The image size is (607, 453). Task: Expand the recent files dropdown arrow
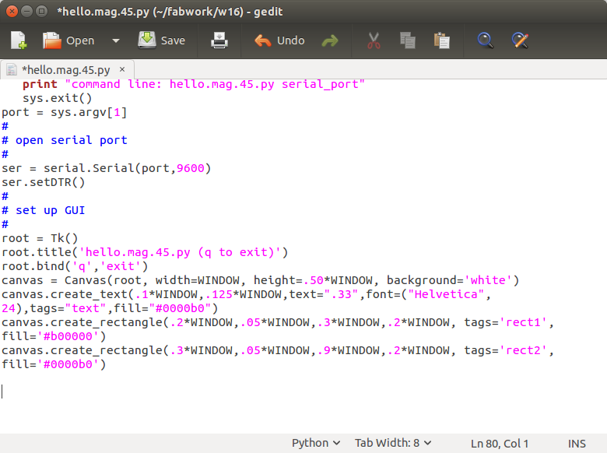click(x=116, y=40)
